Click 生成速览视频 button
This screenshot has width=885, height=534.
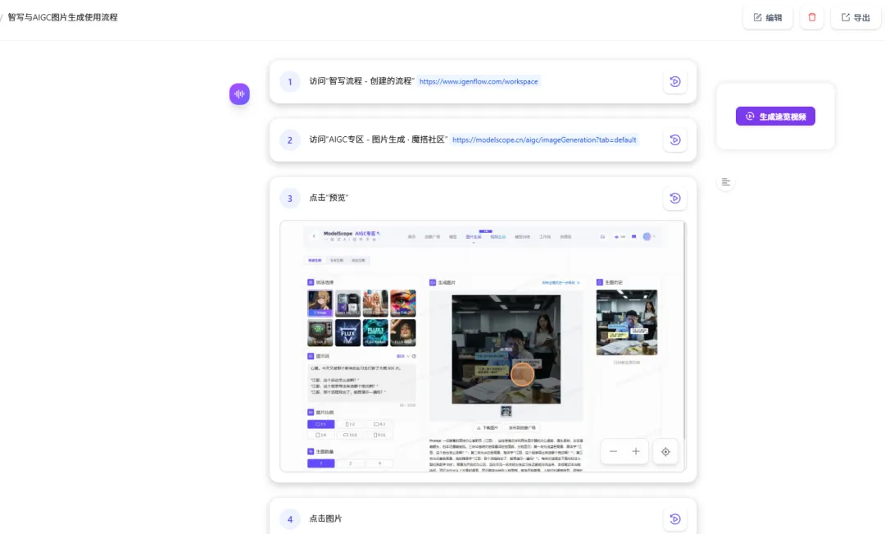coord(775,116)
